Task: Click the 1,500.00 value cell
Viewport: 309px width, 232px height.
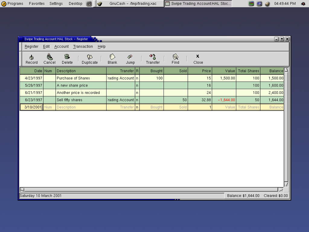Action: point(224,78)
